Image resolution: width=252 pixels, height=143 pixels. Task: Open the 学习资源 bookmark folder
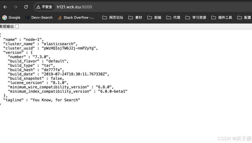point(196,17)
